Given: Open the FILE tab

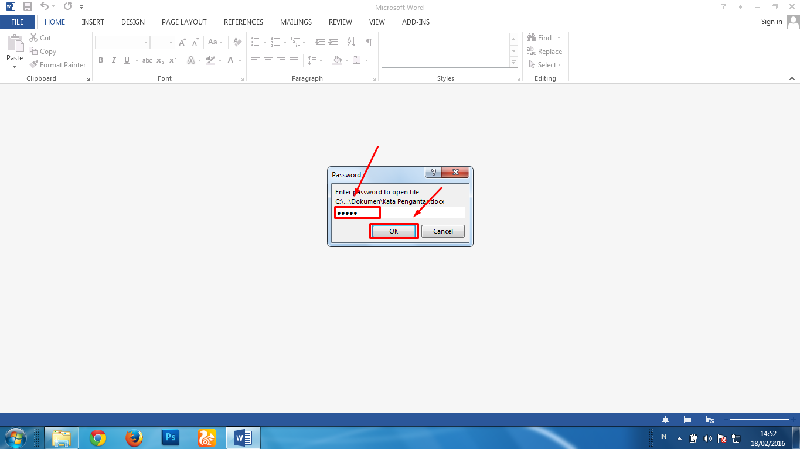Looking at the screenshot, I should 18,22.
